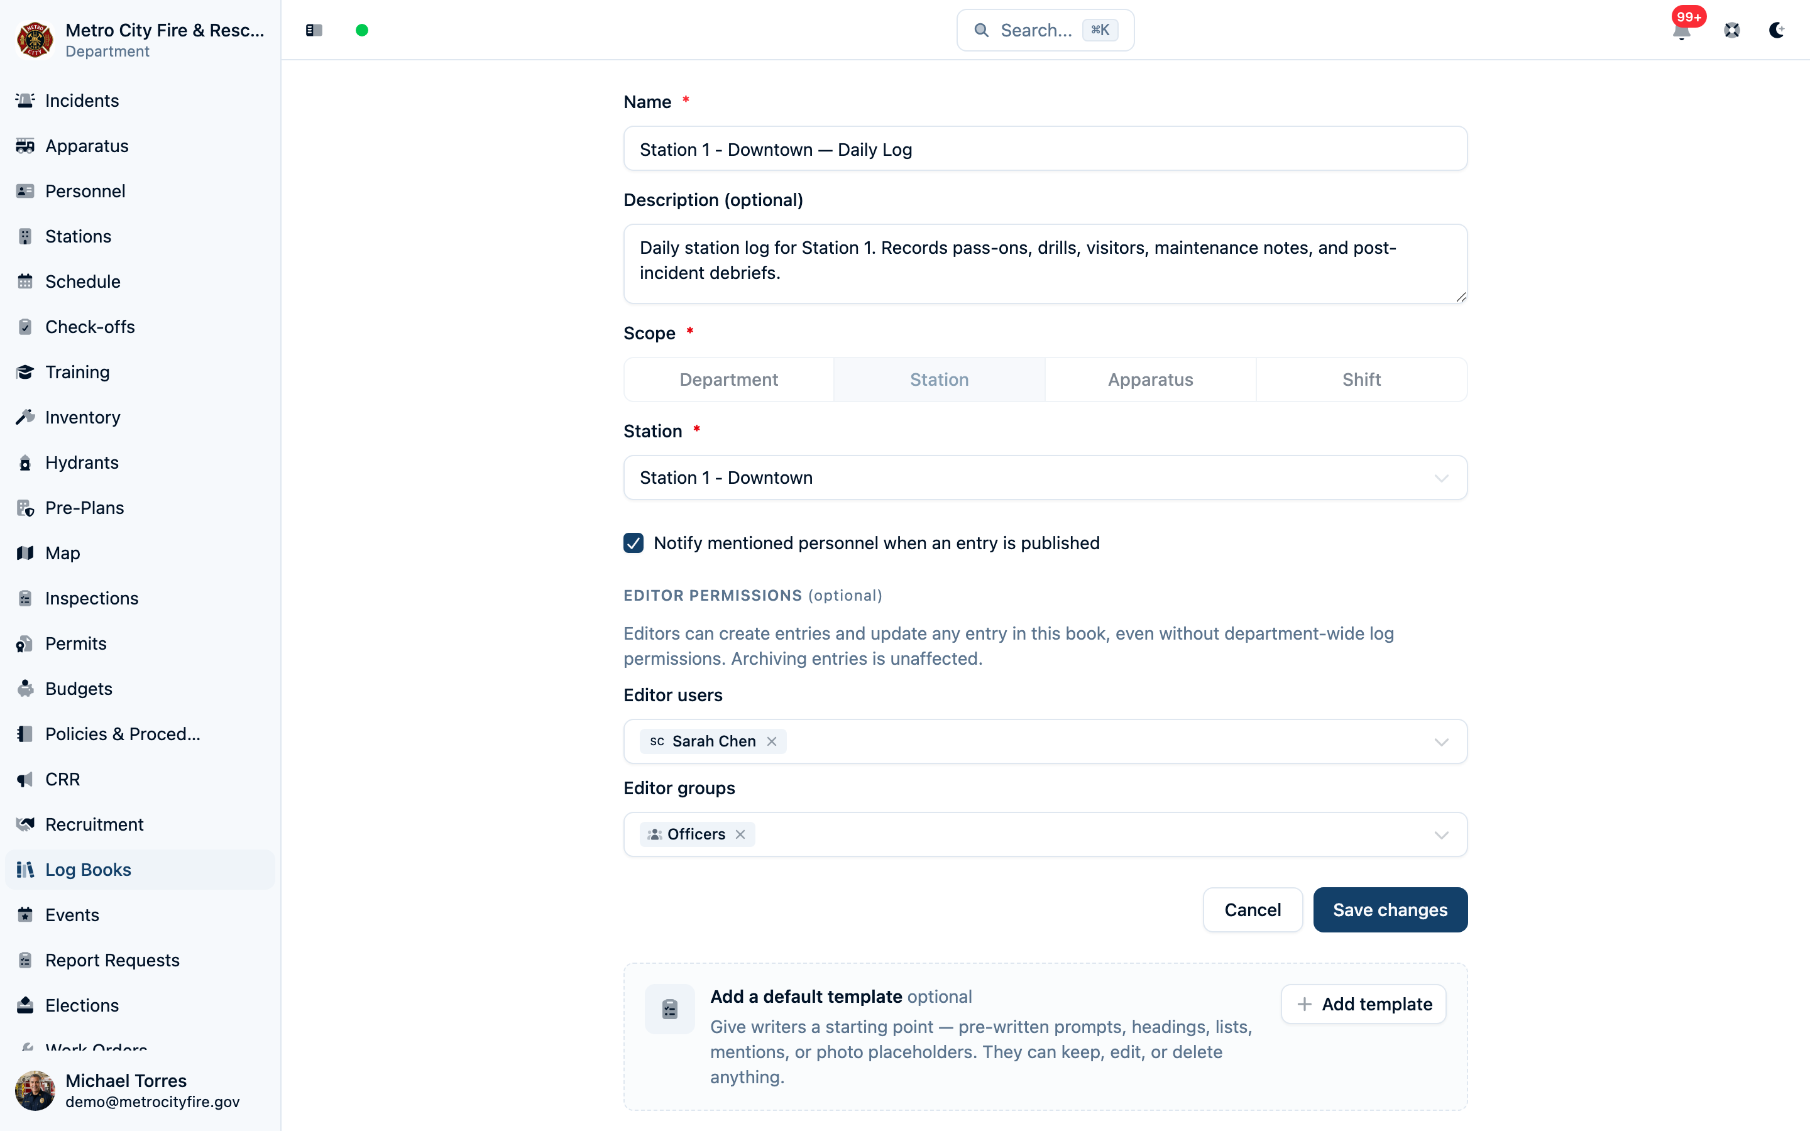Click the Recruitment handshake icon

pyautogui.click(x=25, y=824)
